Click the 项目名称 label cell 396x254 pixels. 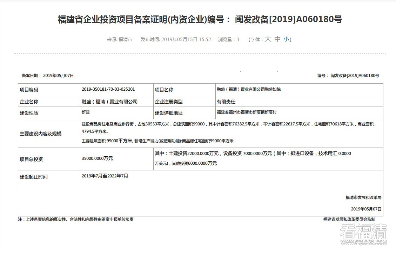click(x=184, y=90)
